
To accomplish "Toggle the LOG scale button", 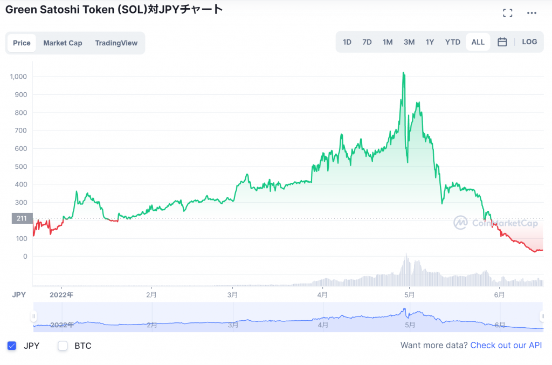I will coord(529,42).
